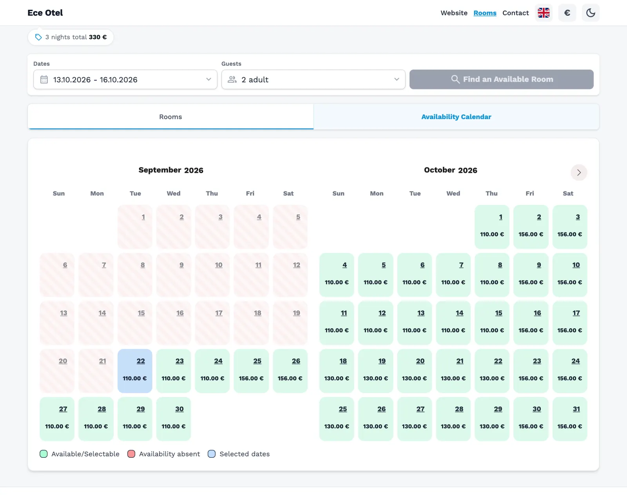Select September 29 on the calendar
The height and width of the screenshot is (495, 627).
135,419
